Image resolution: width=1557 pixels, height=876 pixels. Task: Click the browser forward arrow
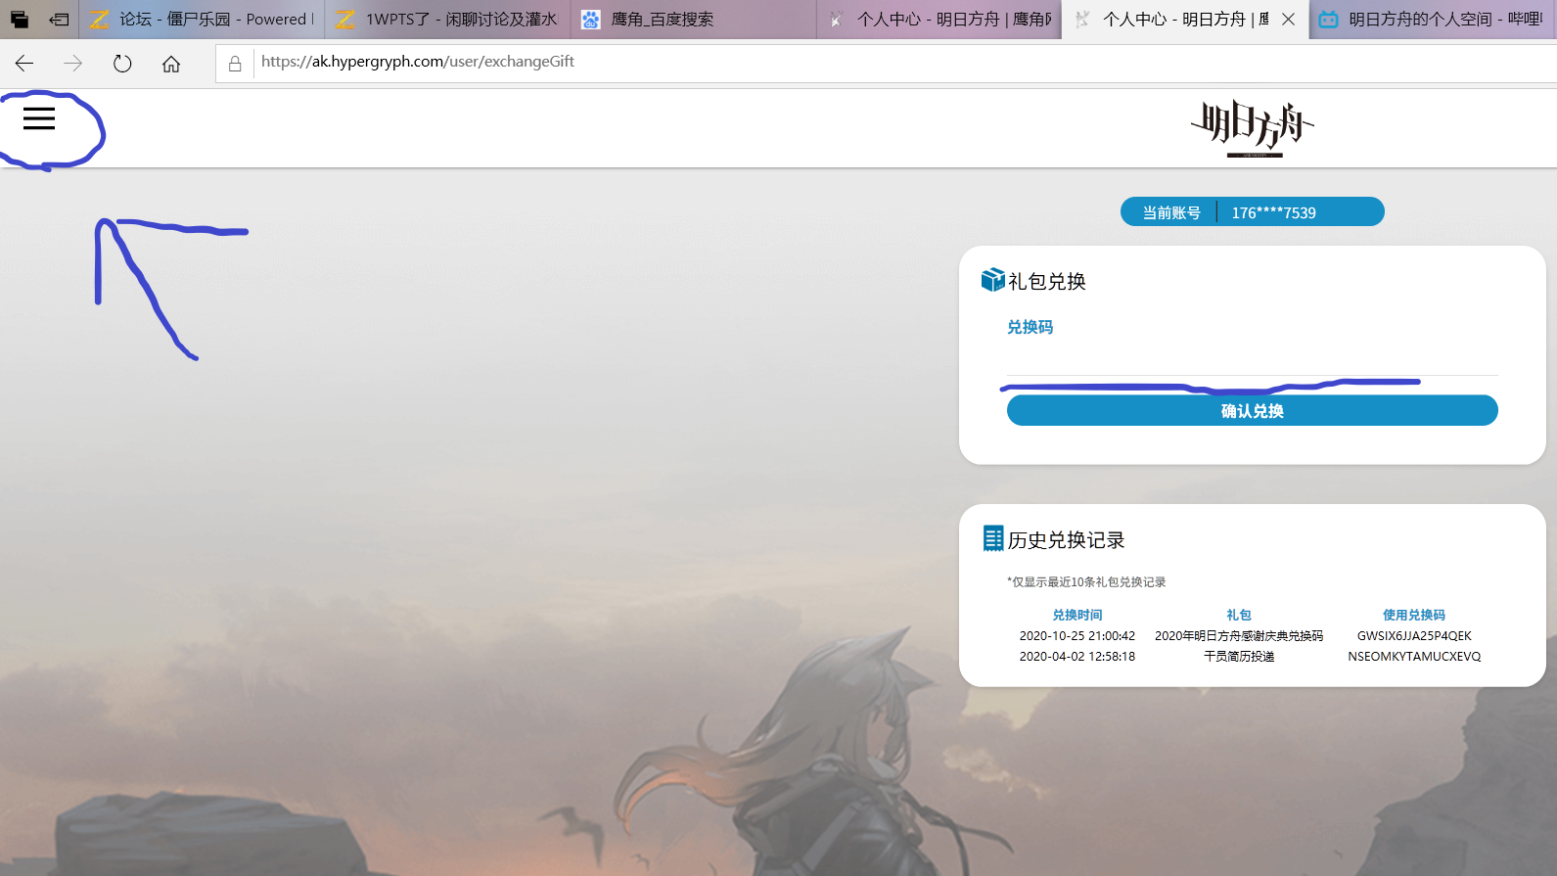point(73,64)
